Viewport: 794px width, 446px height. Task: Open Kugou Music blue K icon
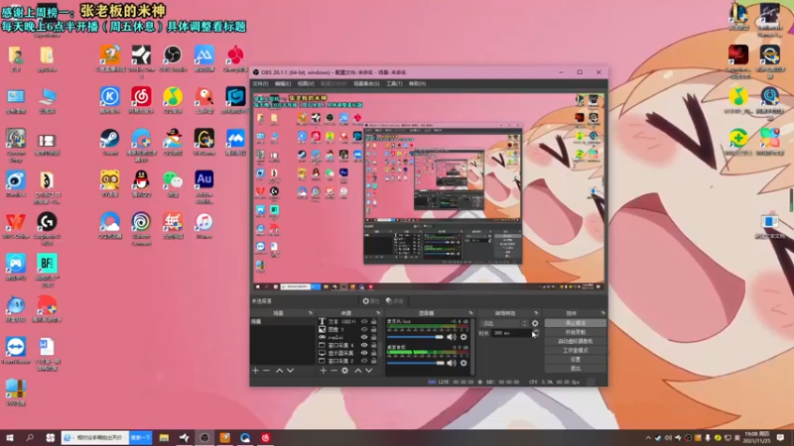(x=110, y=100)
